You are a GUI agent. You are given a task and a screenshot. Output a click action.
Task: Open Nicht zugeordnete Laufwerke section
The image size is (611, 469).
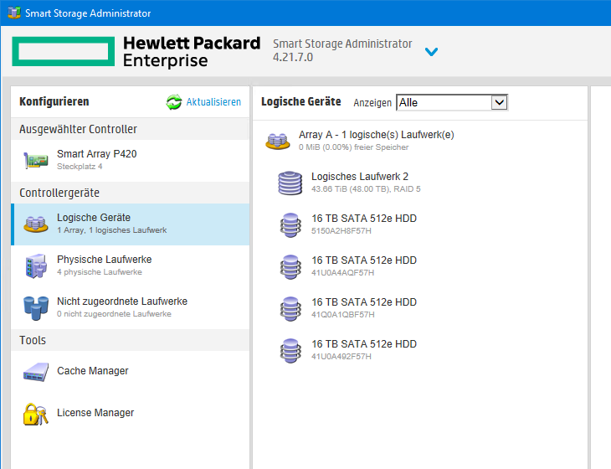pos(130,308)
